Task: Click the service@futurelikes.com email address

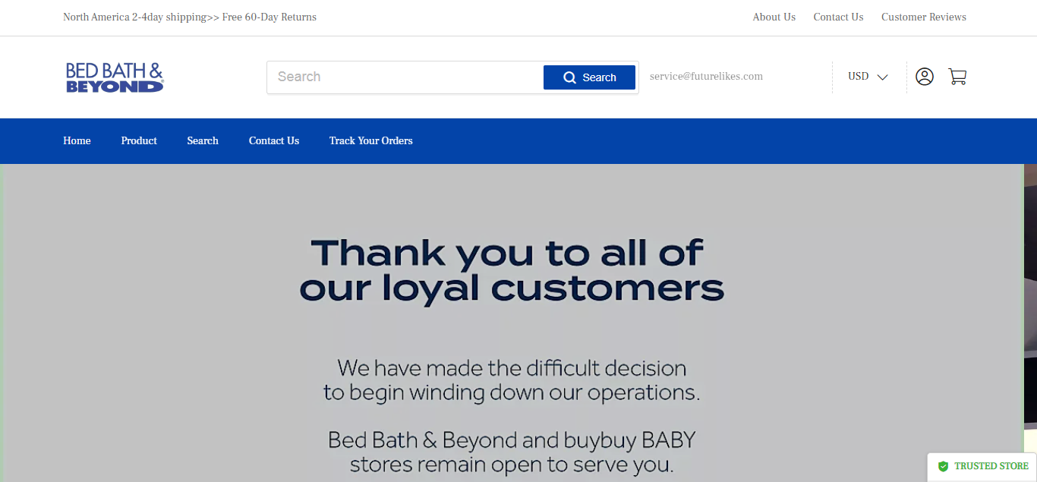Action: coord(706,76)
